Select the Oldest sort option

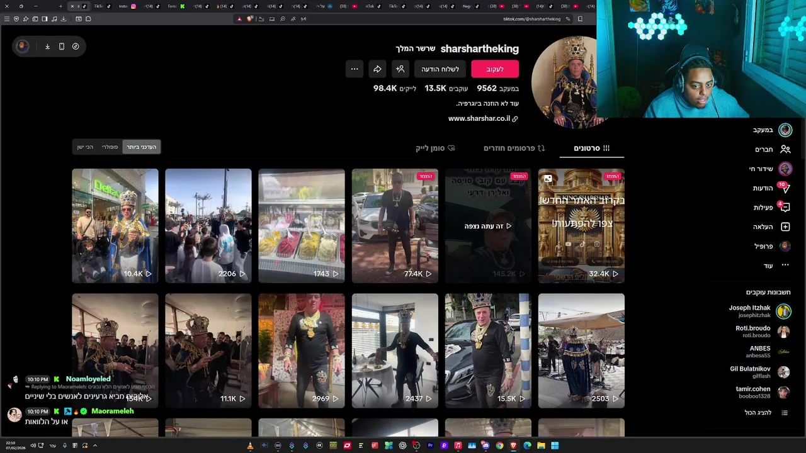(x=85, y=147)
